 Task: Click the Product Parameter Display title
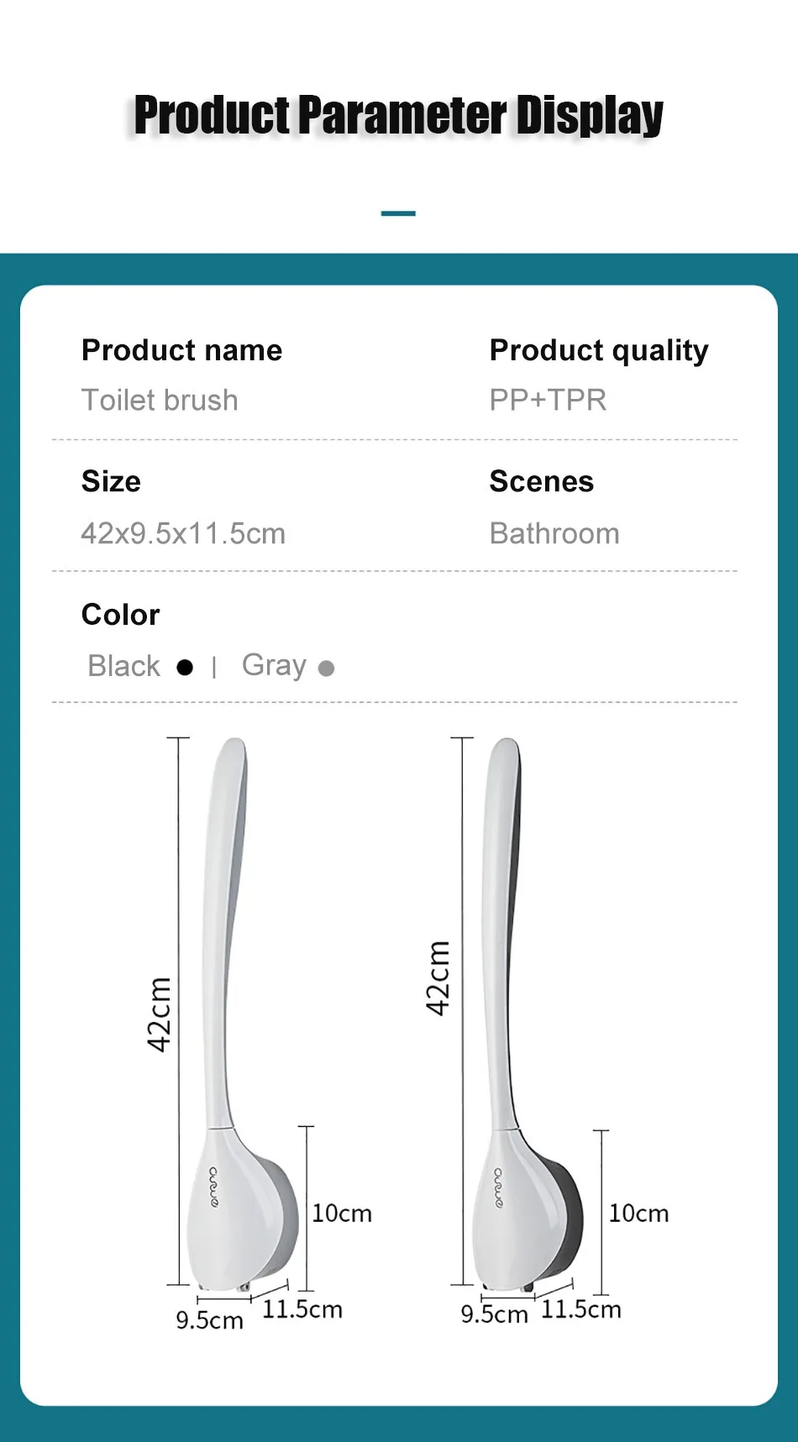coord(399,115)
